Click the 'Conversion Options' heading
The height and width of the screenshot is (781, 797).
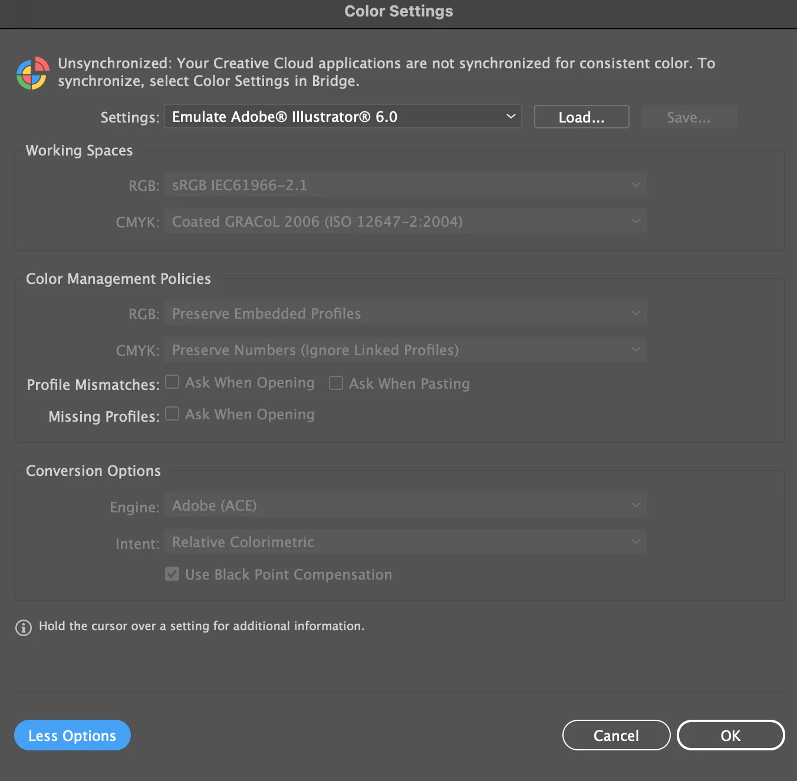pyautogui.click(x=93, y=471)
